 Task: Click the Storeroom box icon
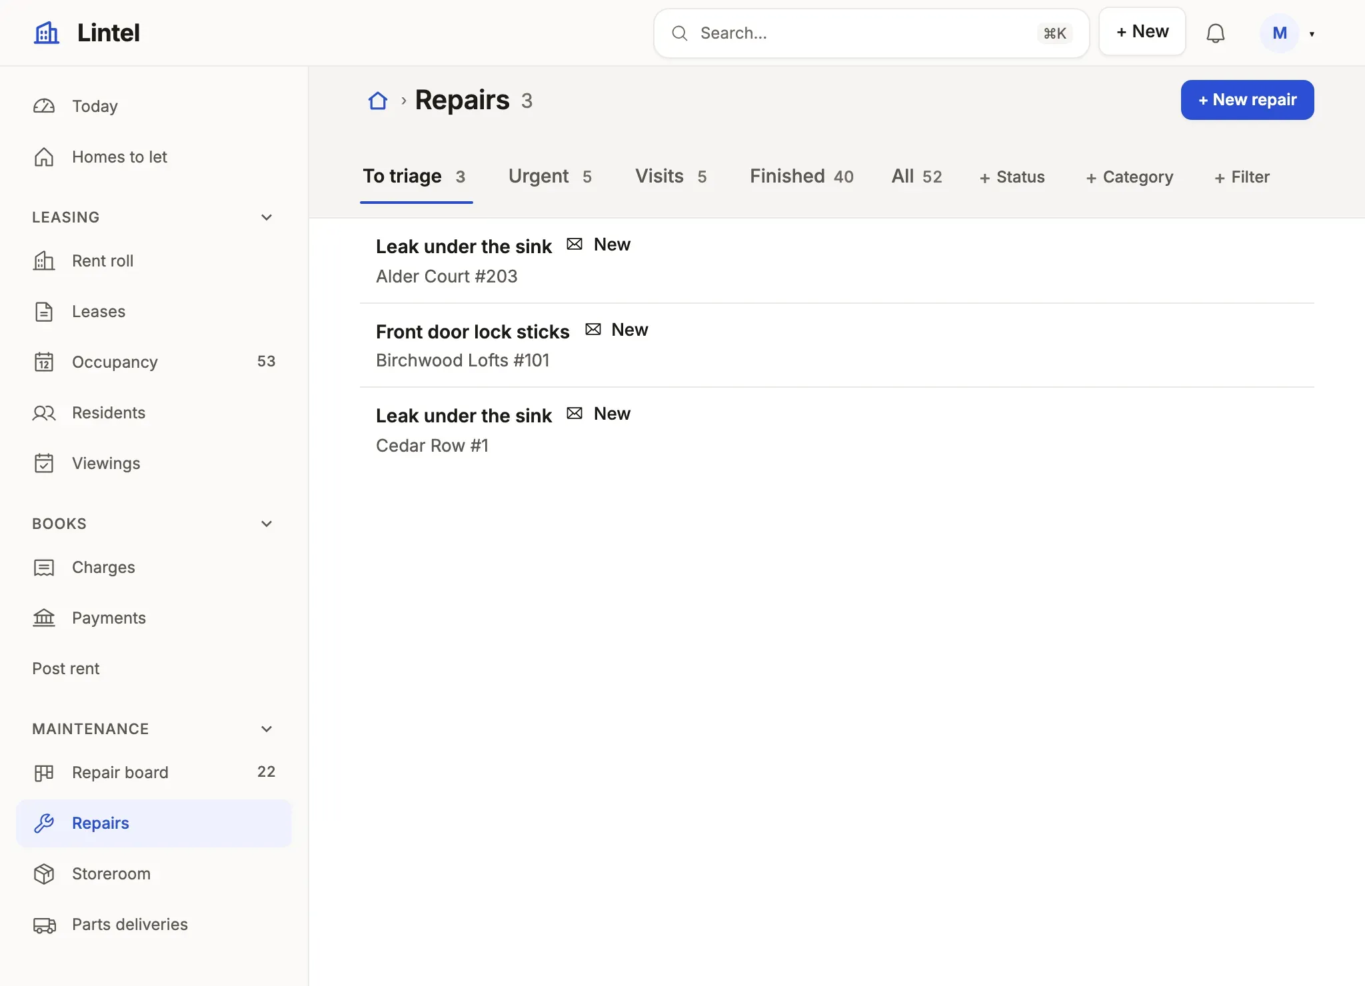(44, 873)
